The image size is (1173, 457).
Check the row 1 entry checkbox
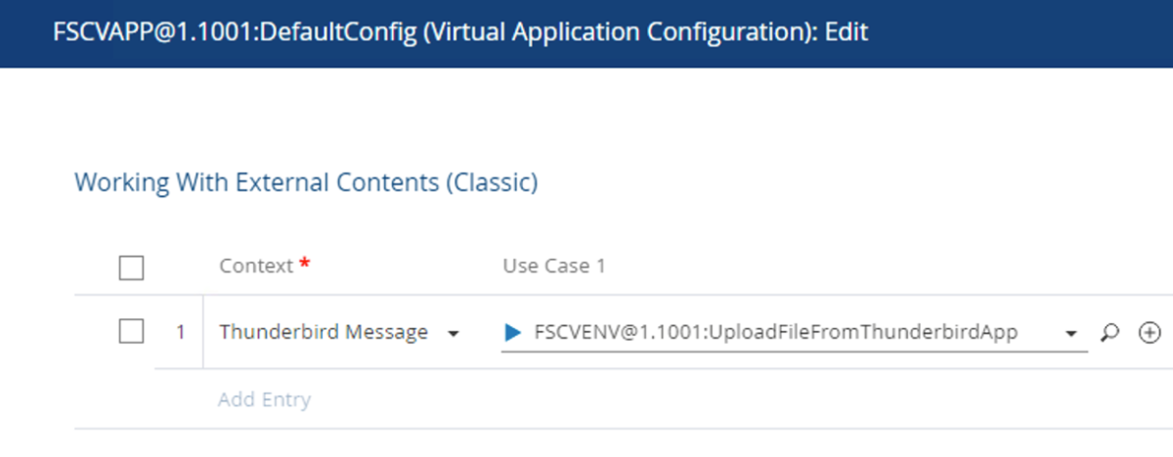(131, 332)
